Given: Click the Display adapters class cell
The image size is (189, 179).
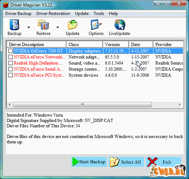Looking at the screenshot, I should (85, 51).
